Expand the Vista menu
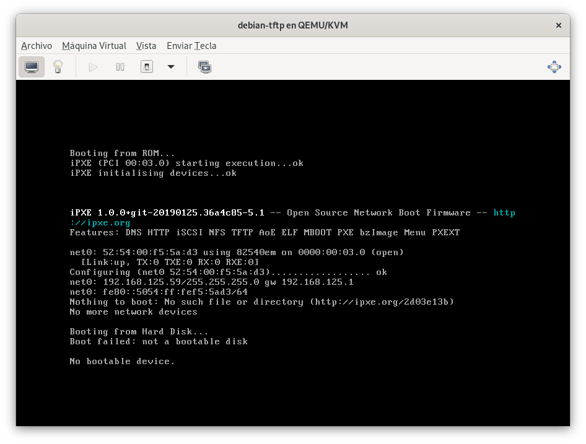586x444 pixels. pos(146,46)
